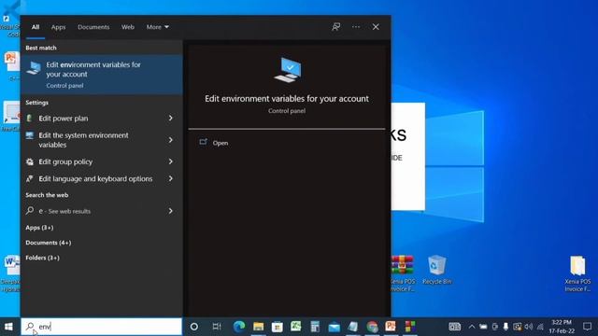The height and width of the screenshot is (336, 598).
Task: Open the Calculator app on the taskbar
Action: click(x=315, y=327)
